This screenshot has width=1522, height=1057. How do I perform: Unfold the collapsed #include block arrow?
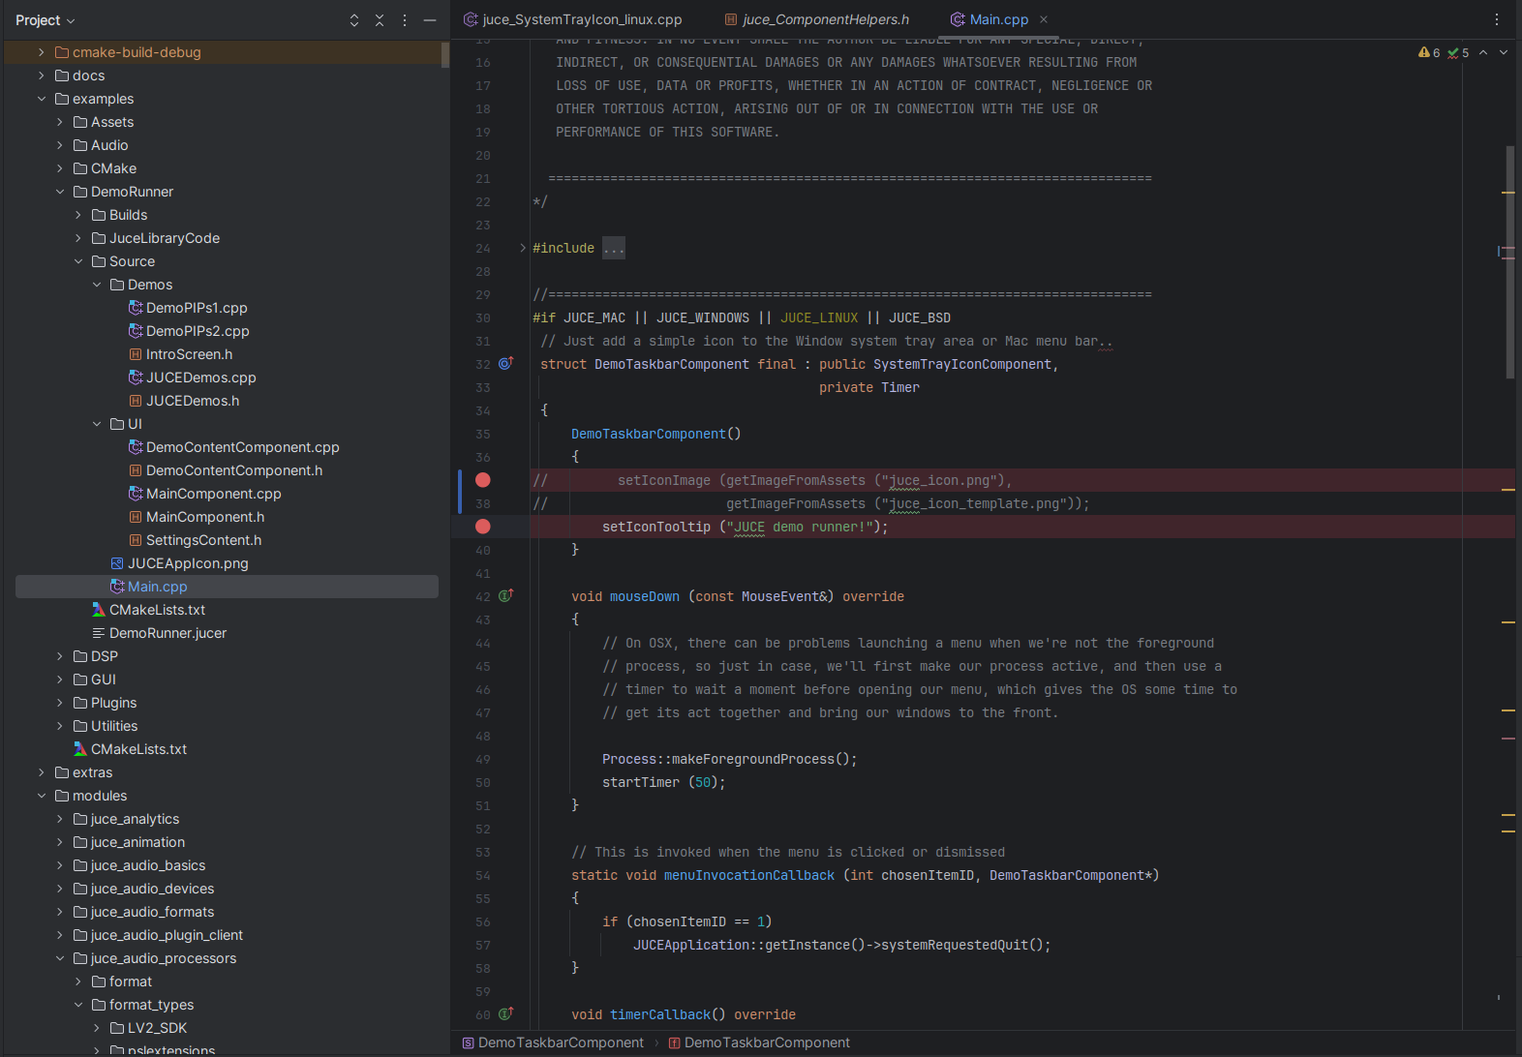(x=523, y=248)
